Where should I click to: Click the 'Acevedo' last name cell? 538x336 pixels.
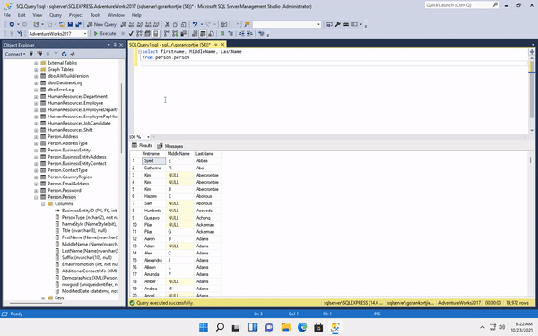(x=208, y=211)
